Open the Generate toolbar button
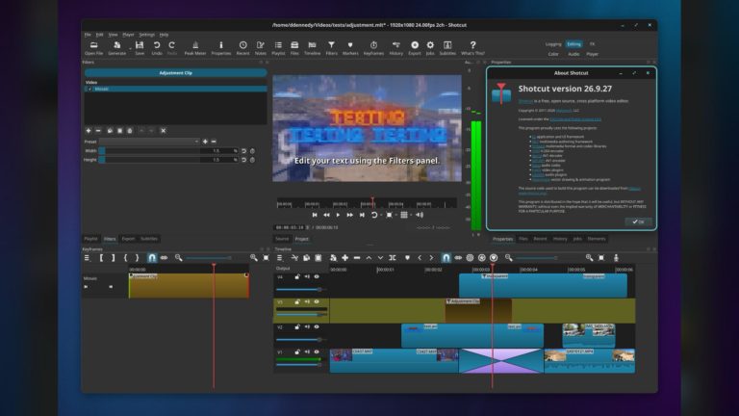 point(116,47)
